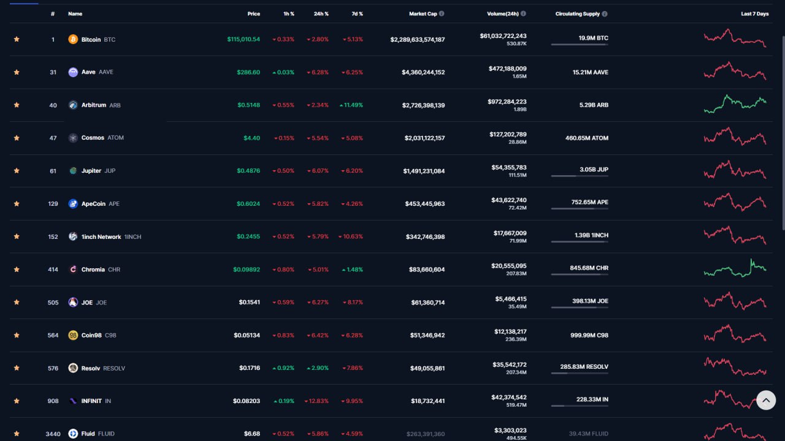Click the Bitcoin coin logo icon
The height and width of the screenshot is (441, 785).
tap(73, 39)
